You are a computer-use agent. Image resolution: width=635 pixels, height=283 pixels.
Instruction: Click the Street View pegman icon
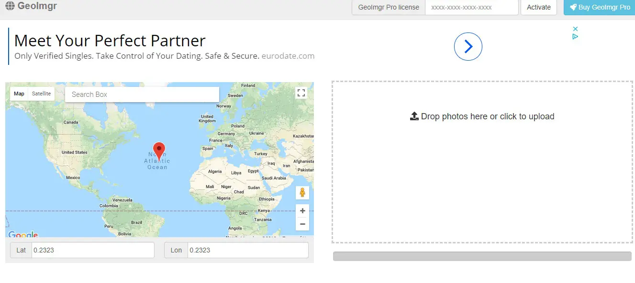click(302, 193)
